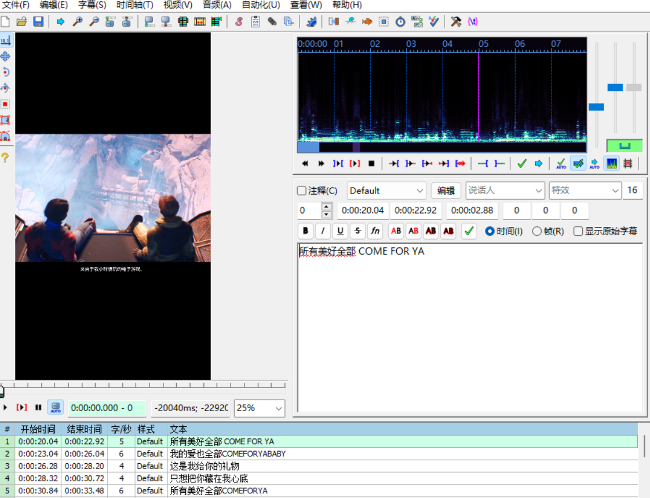Open the 视频(V) menu
This screenshot has height=498, width=650.
tap(178, 5)
